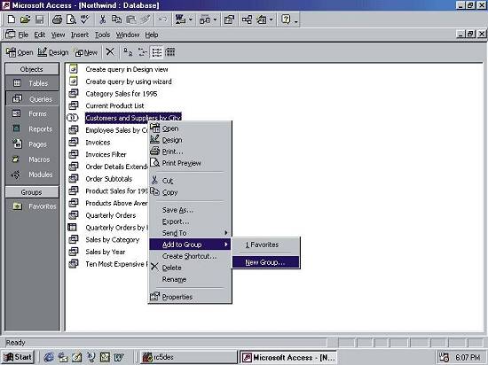This screenshot has height=365, width=488.
Task: Show the Forms objects
Action: pyautogui.click(x=32, y=114)
